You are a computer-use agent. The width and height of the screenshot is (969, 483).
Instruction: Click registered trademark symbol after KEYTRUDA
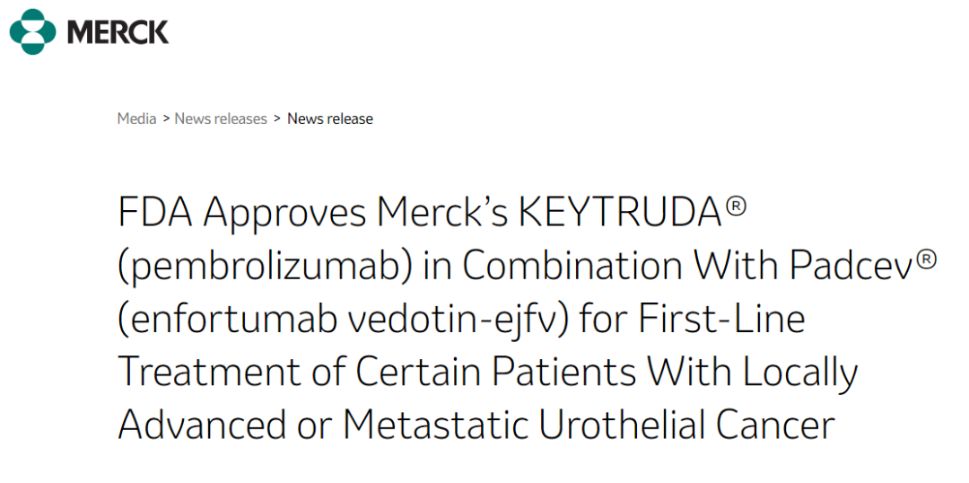(736, 206)
